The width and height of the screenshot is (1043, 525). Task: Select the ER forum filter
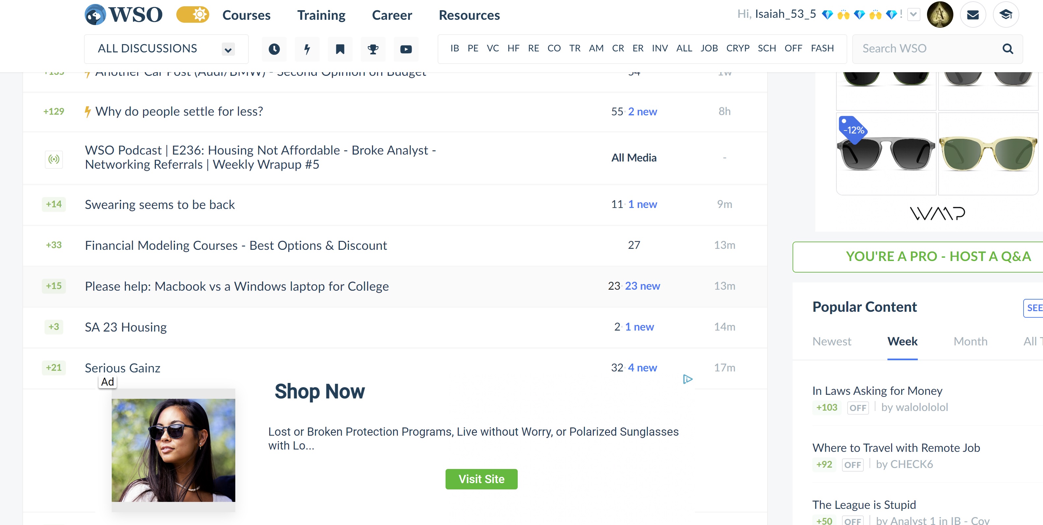point(638,48)
